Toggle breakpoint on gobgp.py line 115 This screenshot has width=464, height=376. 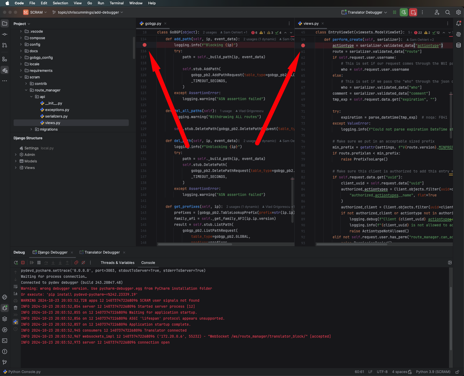(x=145, y=45)
